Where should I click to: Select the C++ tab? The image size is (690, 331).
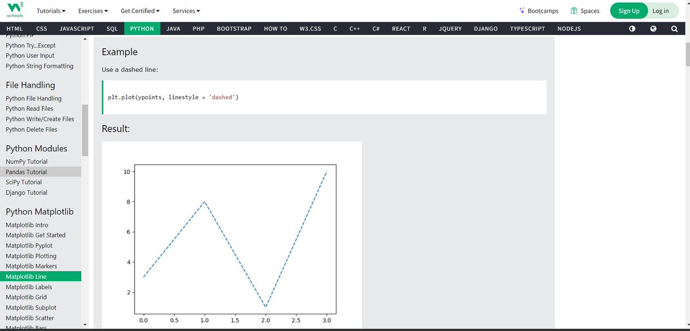coord(355,29)
